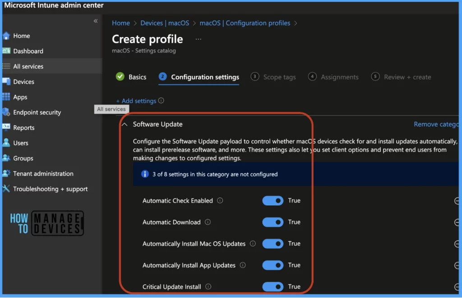This screenshot has height=298, width=462.
Task: Click the blue info icon in the notification banner
Action: [145, 174]
